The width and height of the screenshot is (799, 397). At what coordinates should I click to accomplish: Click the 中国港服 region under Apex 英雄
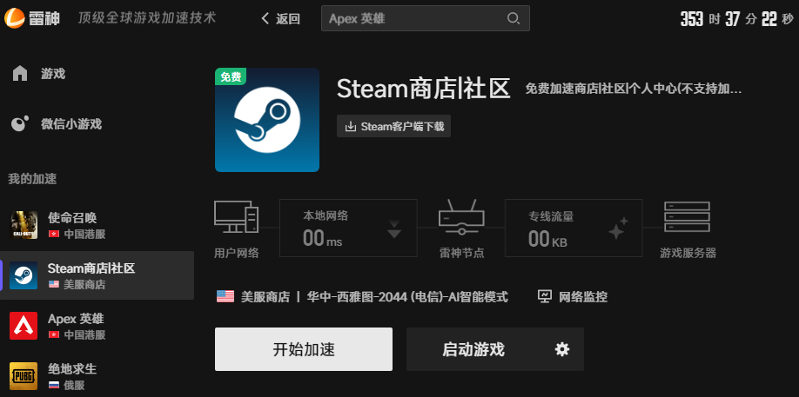click(77, 335)
